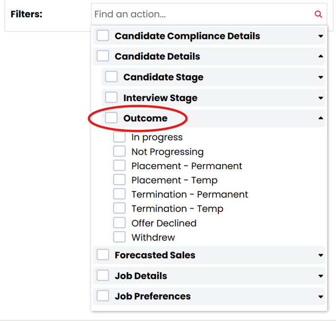Check the Placement - Temp checkbox

point(119,179)
